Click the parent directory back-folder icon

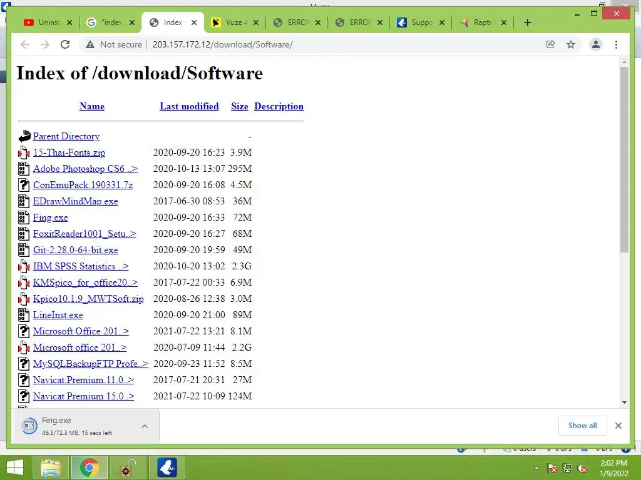point(24,136)
